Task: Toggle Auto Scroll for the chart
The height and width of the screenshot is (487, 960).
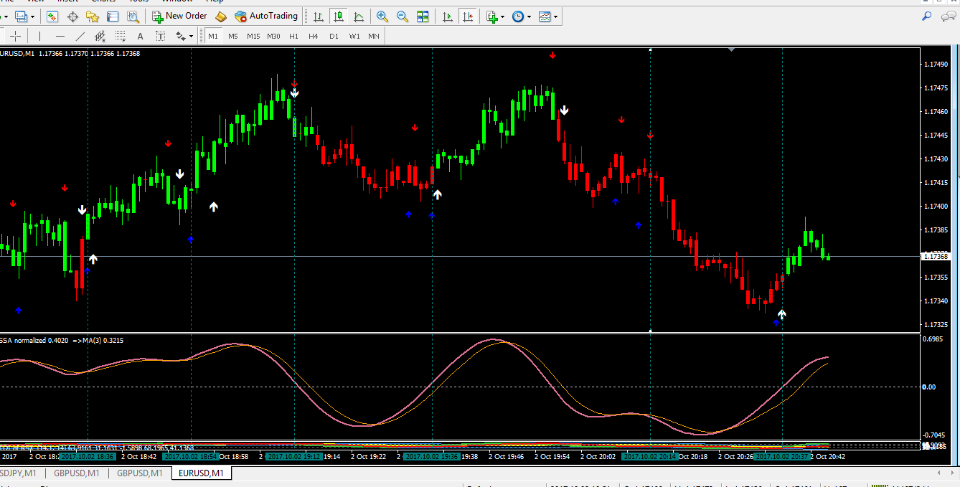Action: click(448, 16)
